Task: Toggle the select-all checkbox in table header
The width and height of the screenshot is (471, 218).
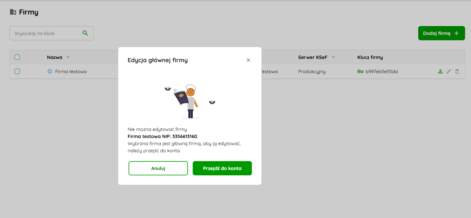Action: [17, 57]
